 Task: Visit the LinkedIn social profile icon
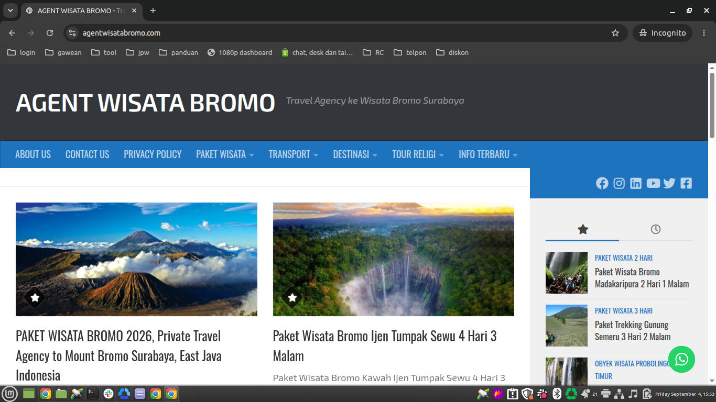[636, 183]
